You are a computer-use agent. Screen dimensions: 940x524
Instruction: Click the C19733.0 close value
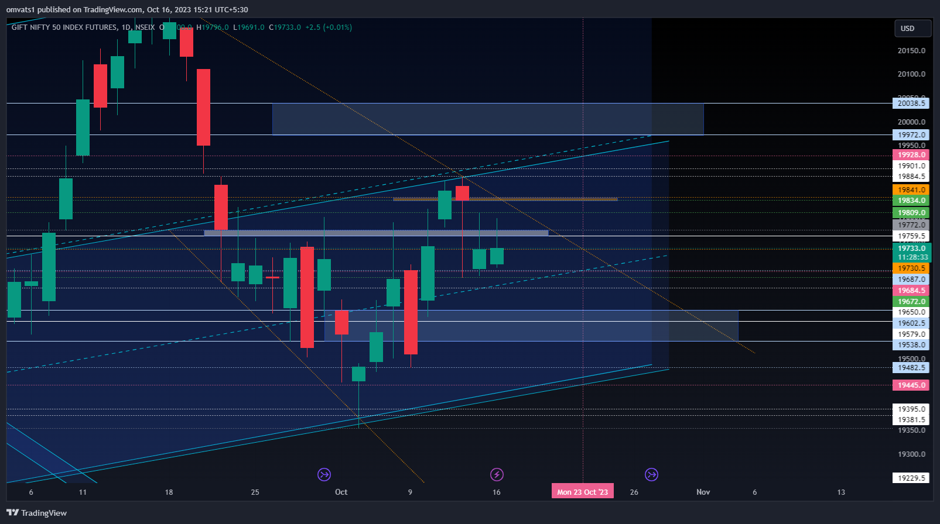click(285, 27)
